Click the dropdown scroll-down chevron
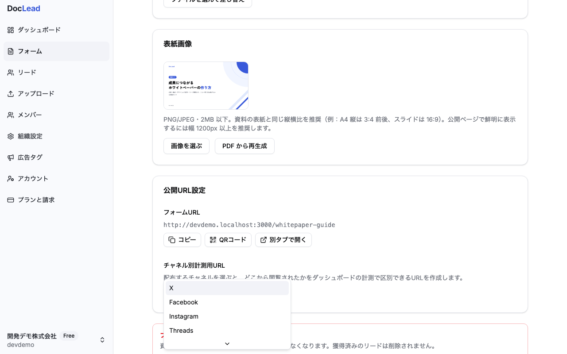The height and width of the screenshot is (354, 567). 227,344
